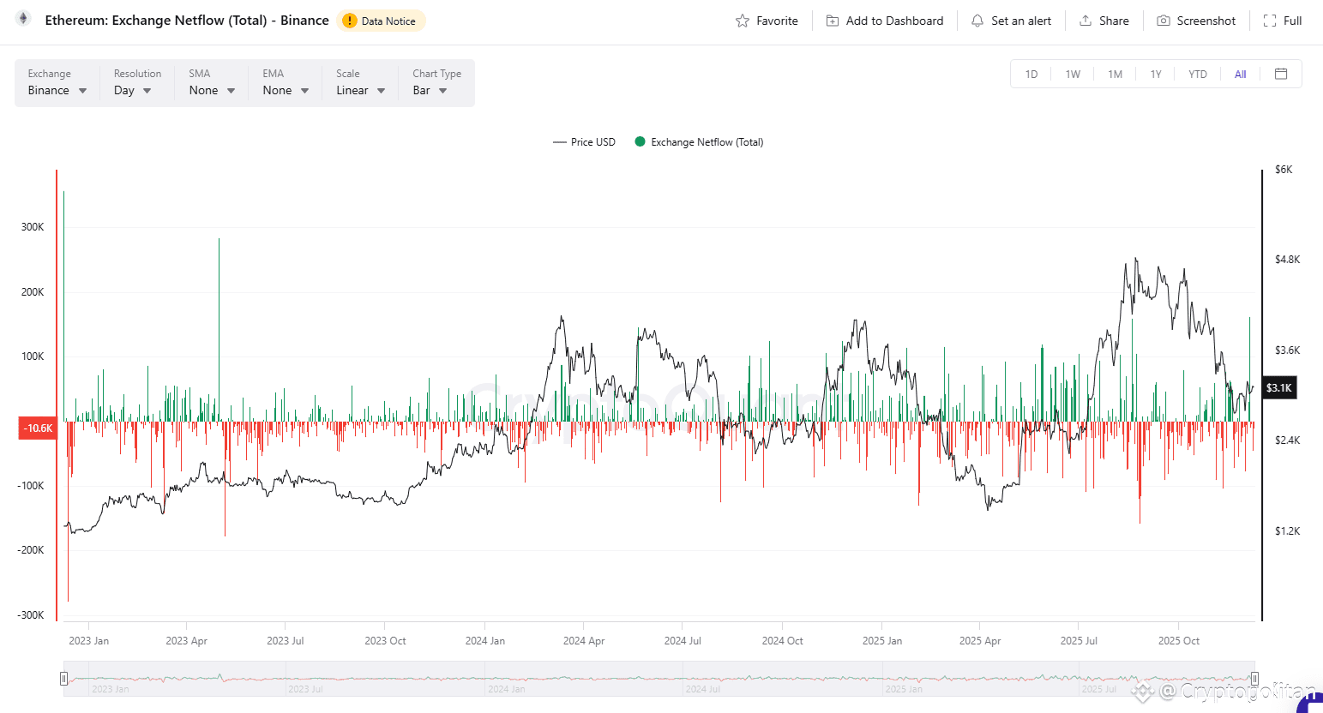Open the Share options
1323x713 pixels.
pyautogui.click(x=1104, y=21)
